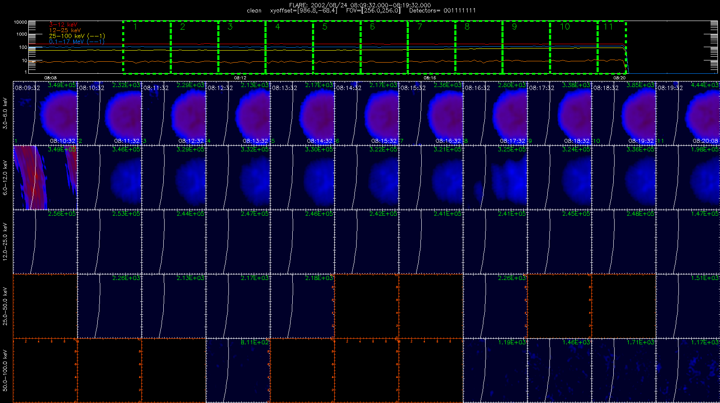Open the 25-50 keV image labeled 1.51E+03
720x403 pixels.
click(x=688, y=306)
